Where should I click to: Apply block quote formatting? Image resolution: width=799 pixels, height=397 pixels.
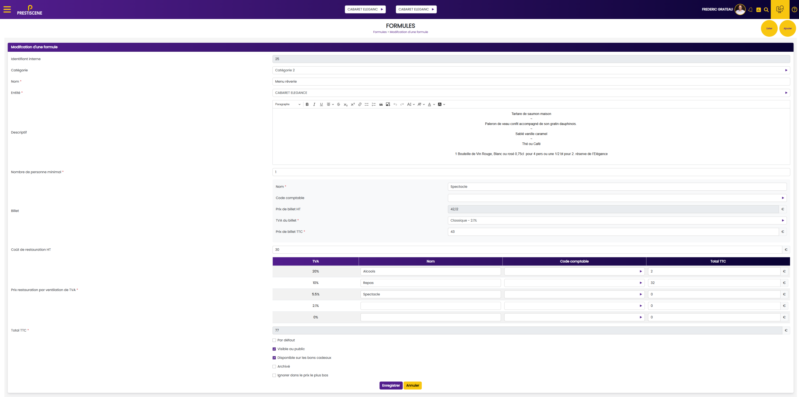pos(381,104)
